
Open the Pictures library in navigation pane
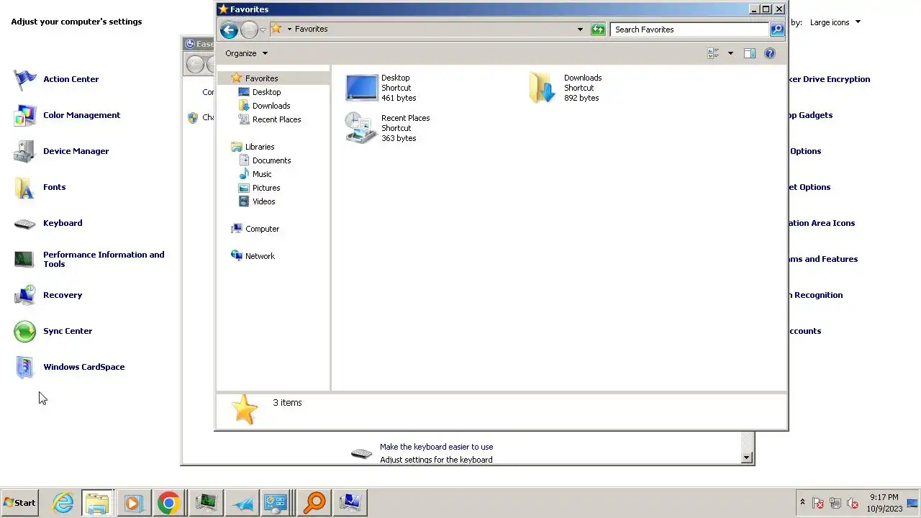click(266, 188)
